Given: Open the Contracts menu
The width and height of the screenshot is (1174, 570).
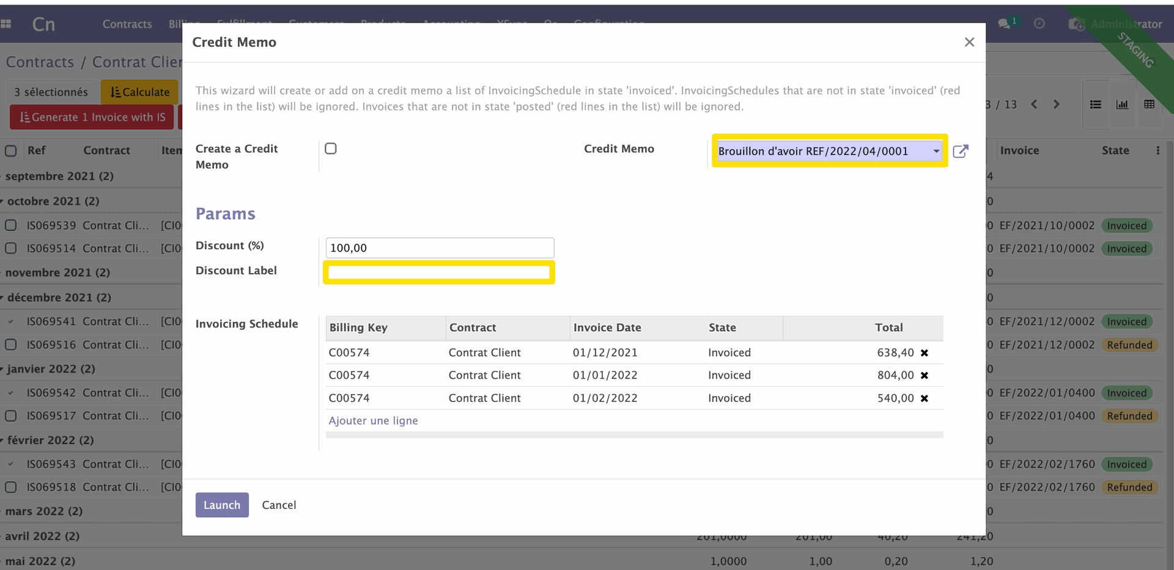Looking at the screenshot, I should 127,24.
